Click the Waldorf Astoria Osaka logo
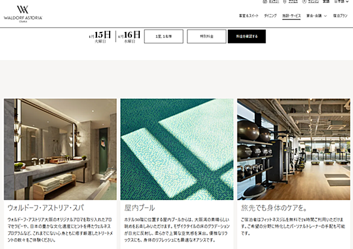The height and width of the screenshot is (249, 353). (x=23, y=14)
